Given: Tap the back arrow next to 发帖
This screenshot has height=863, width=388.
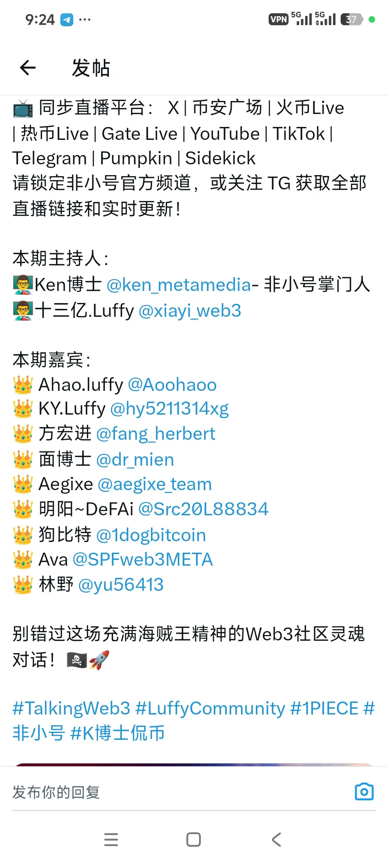Looking at the screenshot, I should 28,68.
